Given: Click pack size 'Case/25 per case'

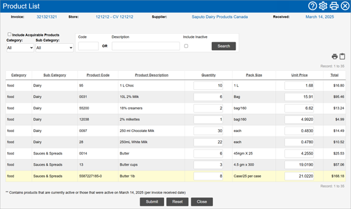Looking at the screenshot, I should point(247,176).
